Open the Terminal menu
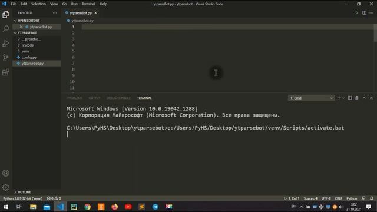This screenshot has width=377, height=212. click(x=88, y=4)
